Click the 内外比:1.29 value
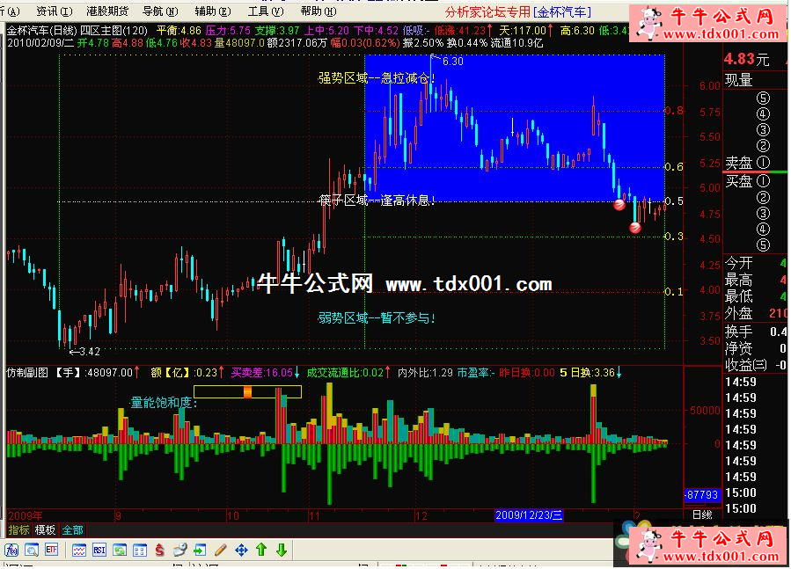This screenshot has width=791, height=569. coord(425,373)
